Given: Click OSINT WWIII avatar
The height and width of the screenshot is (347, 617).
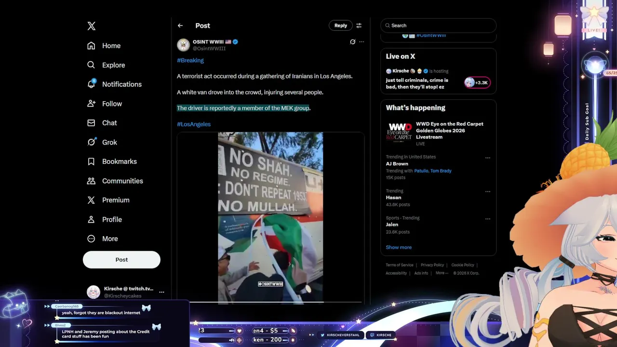Looking at the screenshot, I should [183, 45].
